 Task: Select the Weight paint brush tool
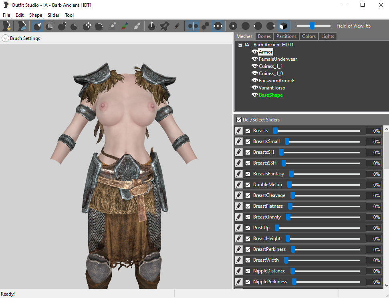click(112, 26)
